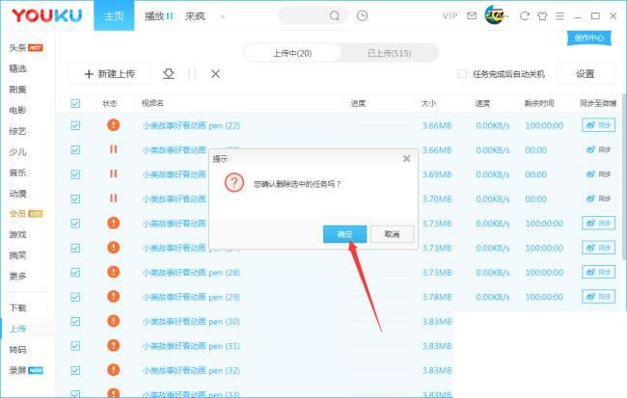Click the start-all download arrow icon
The height and width of the screenshot is (398, 627).
pyautogui.click(x=169, y=73)
